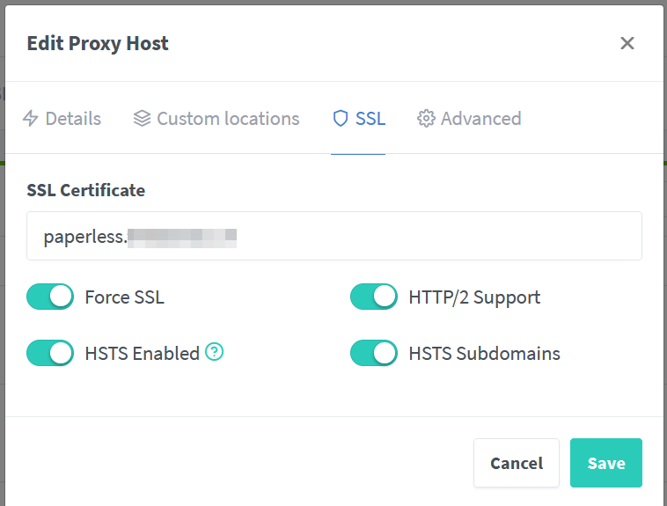Image resolution: width=667 pixels, height=506 pixels.
Task: Click the HSTS help question mark icon
Action: tap(215, 352)
